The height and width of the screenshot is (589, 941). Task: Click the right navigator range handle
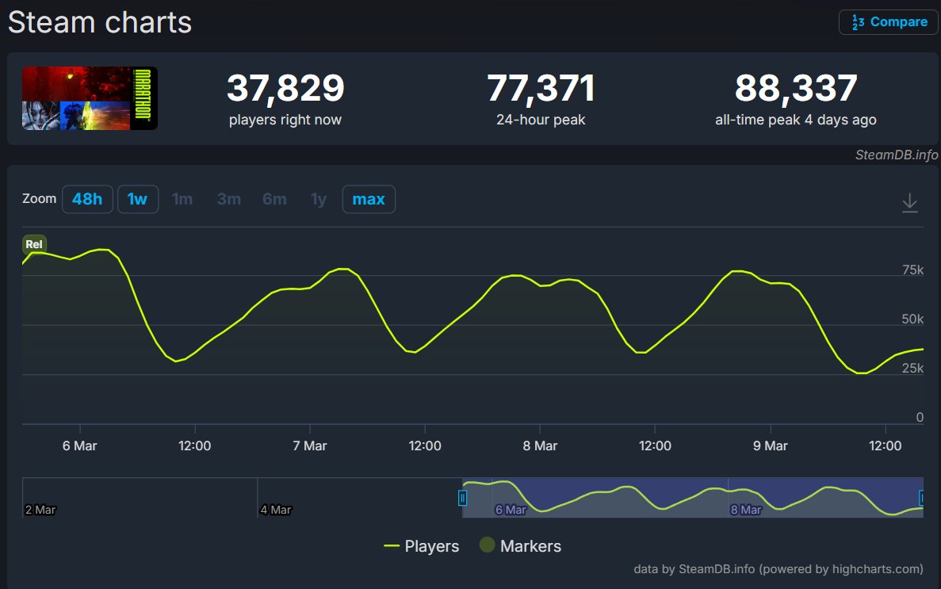click(922, 498)
